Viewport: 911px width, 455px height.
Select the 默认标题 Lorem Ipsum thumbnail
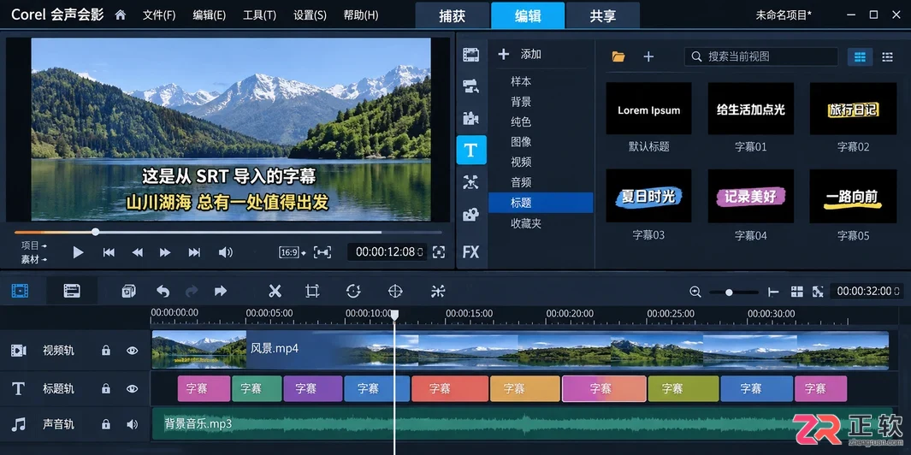pos(648,108)
